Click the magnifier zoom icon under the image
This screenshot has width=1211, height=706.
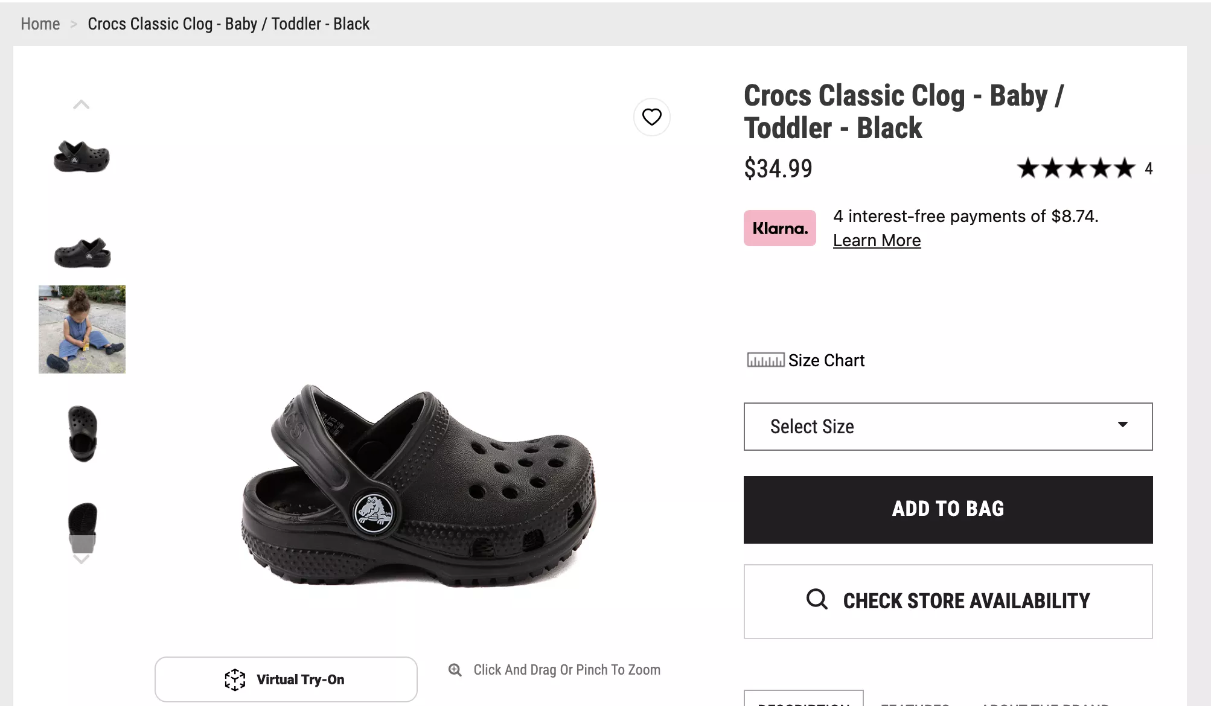(455, 670)
